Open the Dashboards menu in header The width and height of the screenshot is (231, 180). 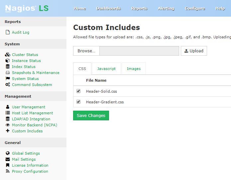coord(109,8)
